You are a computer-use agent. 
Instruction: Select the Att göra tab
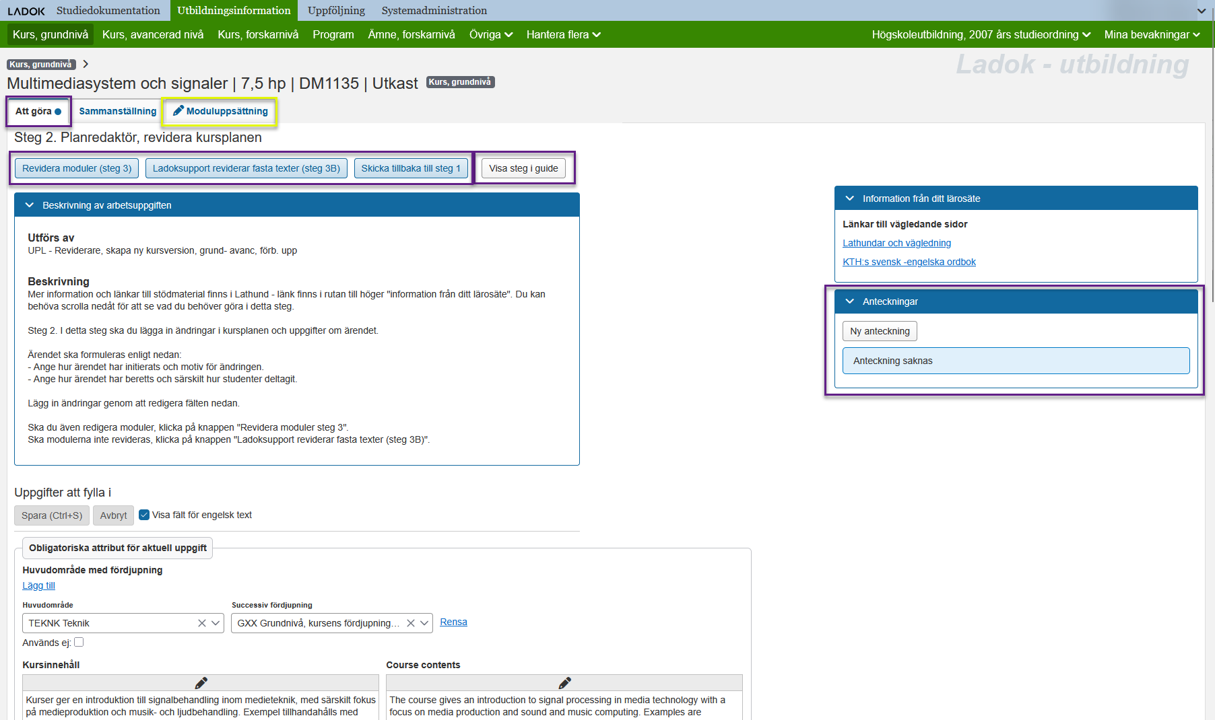38,112
